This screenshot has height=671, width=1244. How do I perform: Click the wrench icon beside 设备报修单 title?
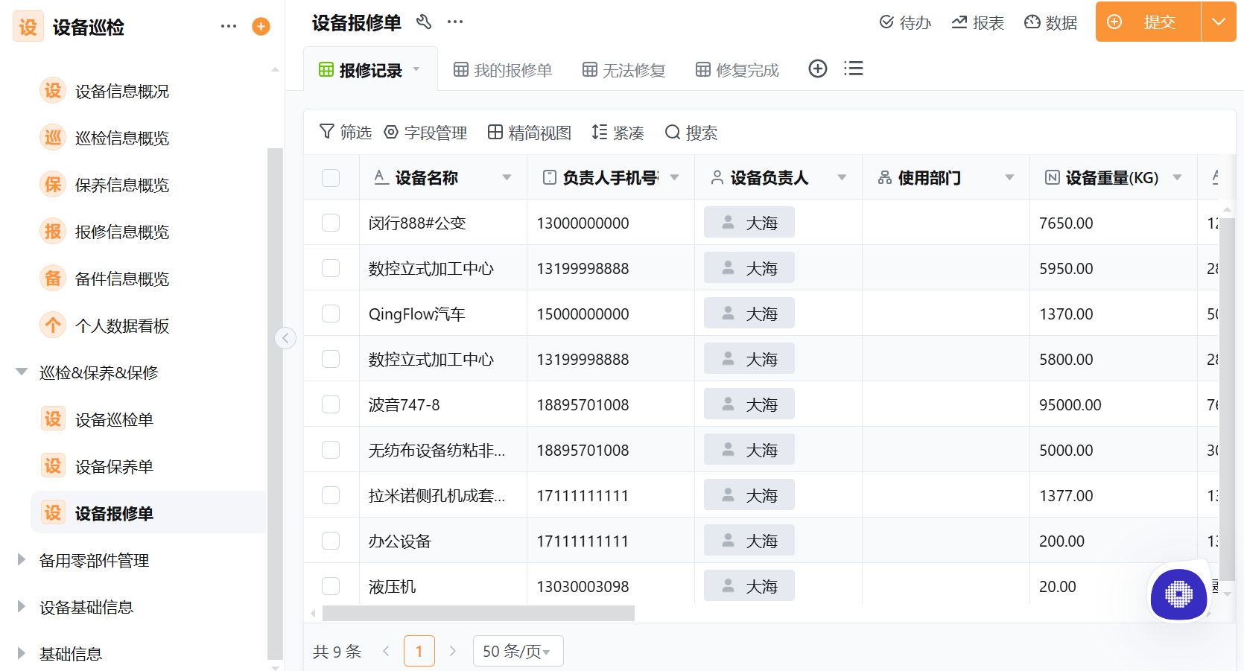[424, 22]
